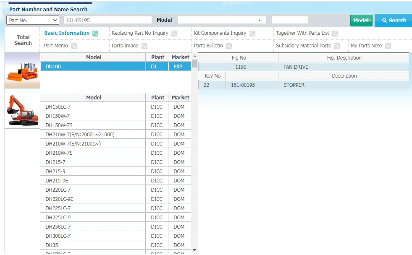Select the bulldozer thumbnail image
Image resolution: width=412 pixels, height=255 pixels.
[22, 71]
